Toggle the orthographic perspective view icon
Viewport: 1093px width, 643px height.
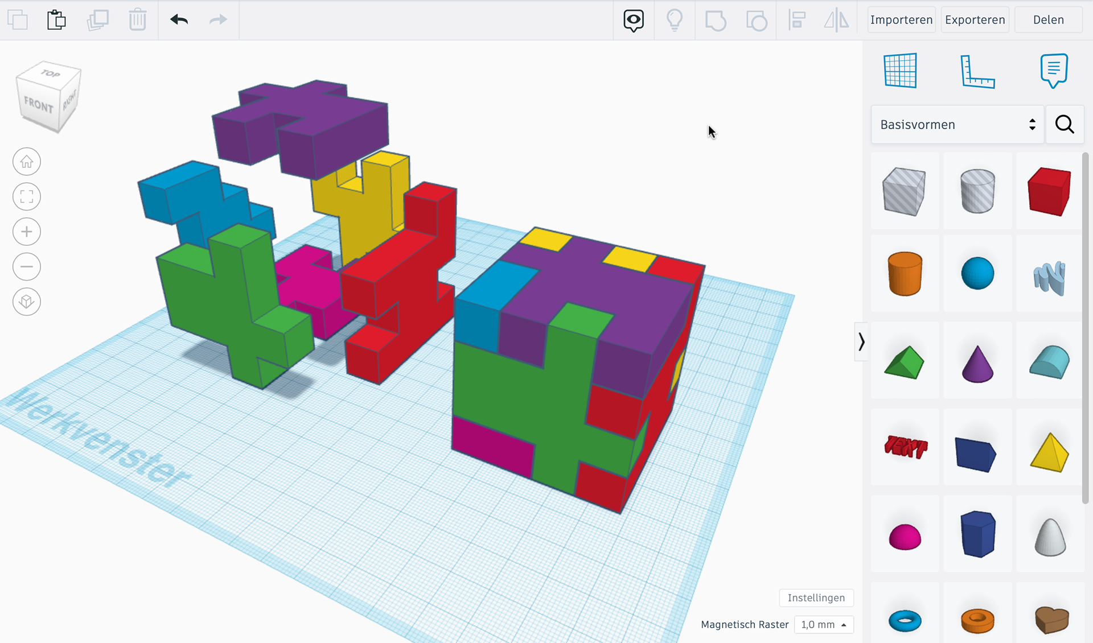pos(27,301)
